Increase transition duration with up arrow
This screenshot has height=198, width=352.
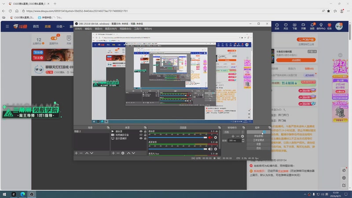coord(243,139)
